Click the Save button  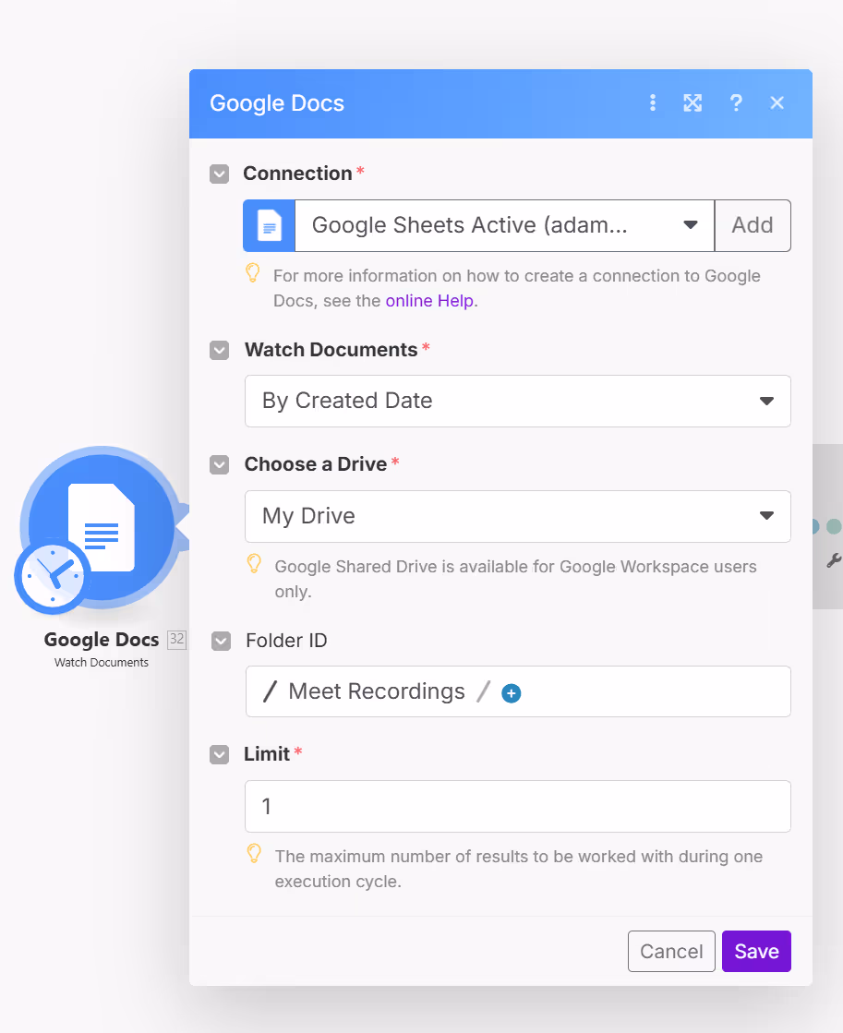pos(756,952)
